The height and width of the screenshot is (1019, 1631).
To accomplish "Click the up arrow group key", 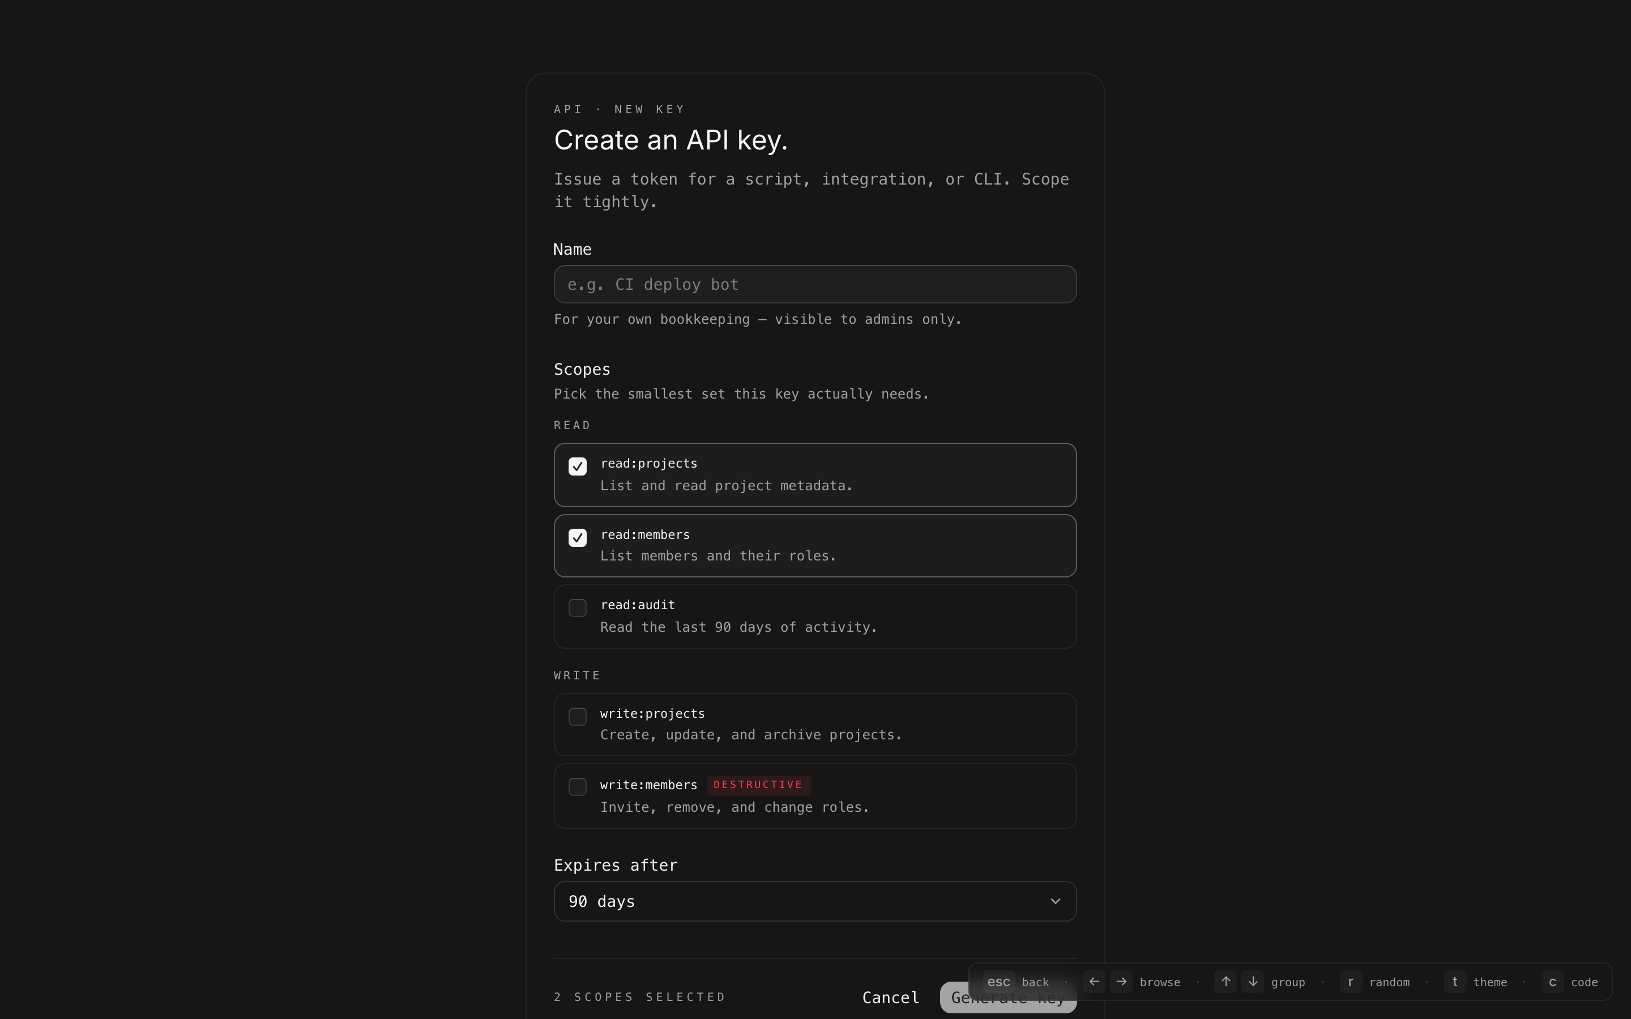I will coord(1226,982).
